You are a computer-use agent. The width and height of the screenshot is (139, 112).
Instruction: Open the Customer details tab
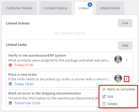[x=19, y=8]
